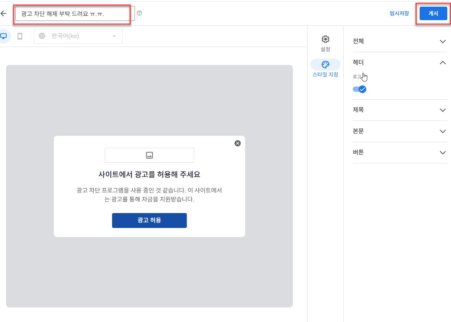Click the back arrow icon
The width and height of the screenshot is (451, 322).
[4, 13]
